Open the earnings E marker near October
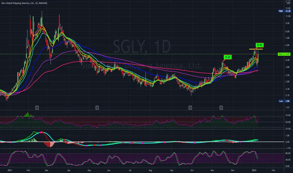Screen dimensions: 293x173 coord(190,108)
